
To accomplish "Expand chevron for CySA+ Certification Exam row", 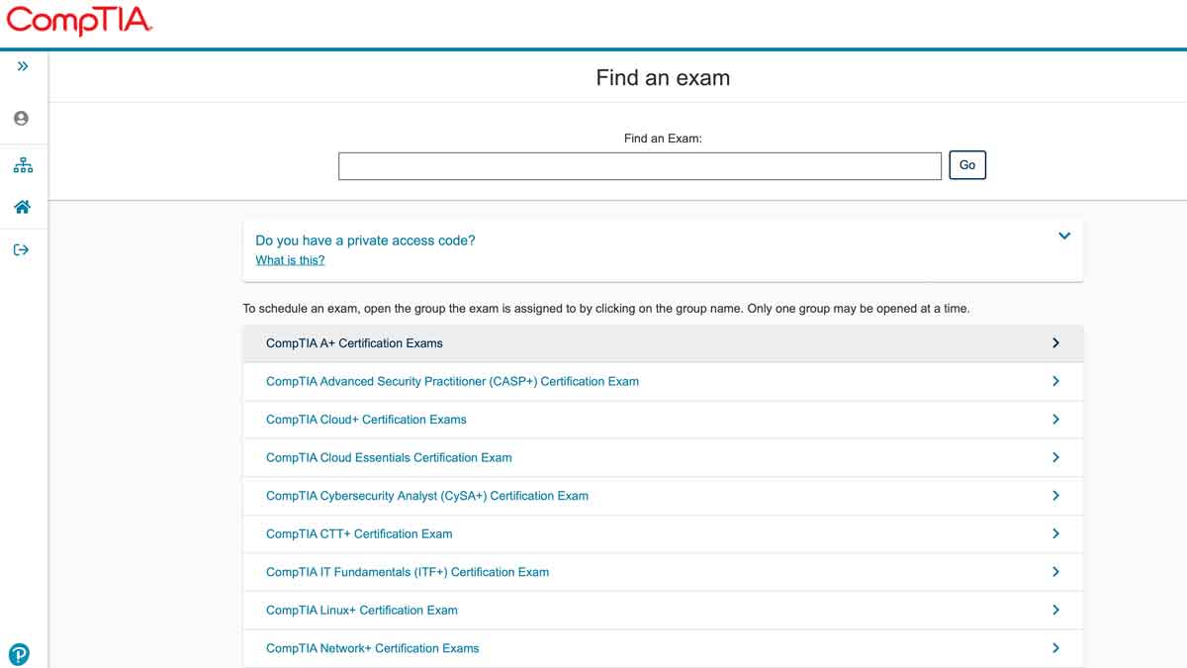I will tap(1055, 496).
